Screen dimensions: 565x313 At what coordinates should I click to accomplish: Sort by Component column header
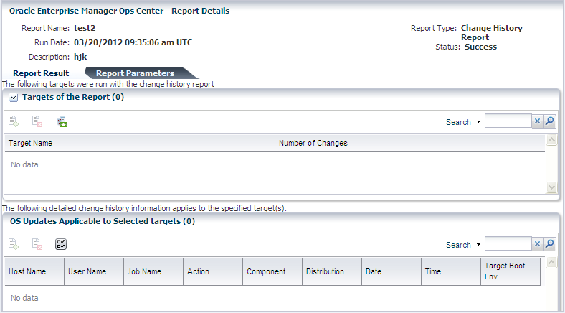272,271
